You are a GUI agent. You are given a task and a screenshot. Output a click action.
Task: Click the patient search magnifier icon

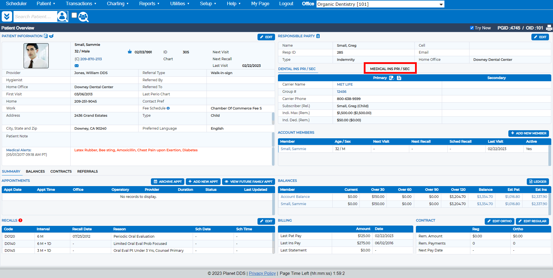pyautogui.click(x=62, y=17)
